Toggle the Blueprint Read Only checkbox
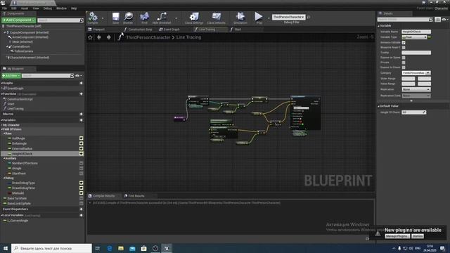 [404, 48]
